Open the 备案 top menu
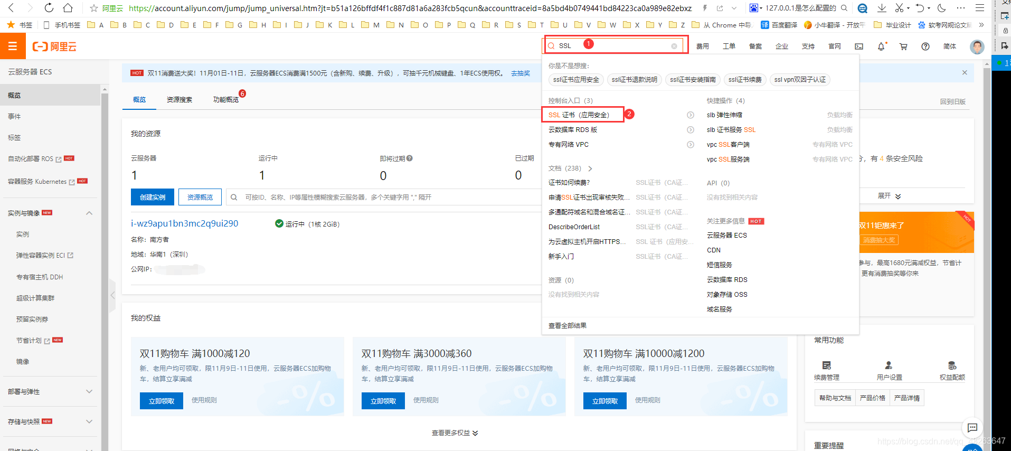Image resolution: width=1011 pixels, height=451 pixels. tap(755, 46)
